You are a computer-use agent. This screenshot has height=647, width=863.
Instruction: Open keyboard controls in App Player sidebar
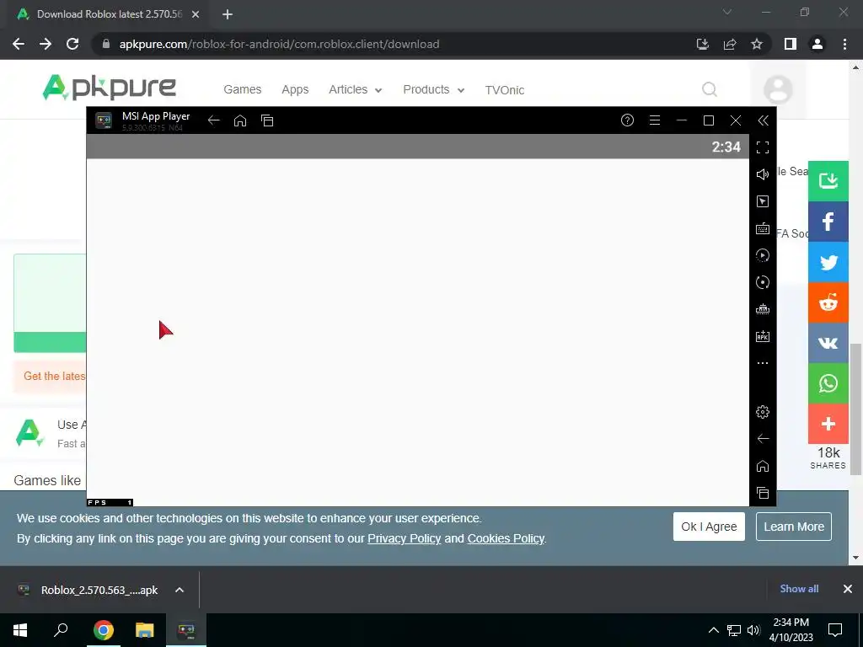[763, 228]
